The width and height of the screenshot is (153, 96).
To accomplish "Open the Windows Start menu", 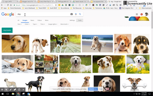I will [x=3, y=94].
